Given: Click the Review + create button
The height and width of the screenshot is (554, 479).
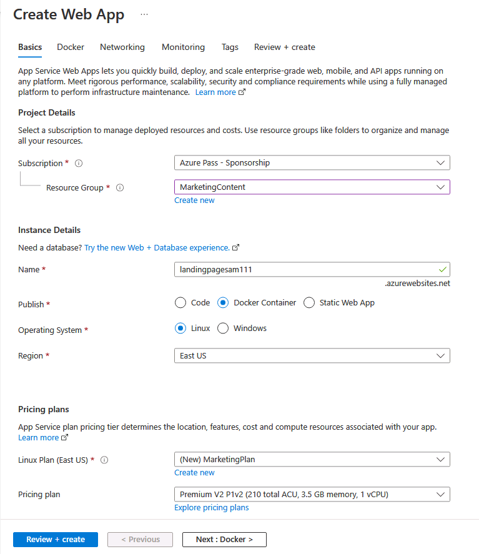Looking at the screenshot, I should (x=55, y=539).
